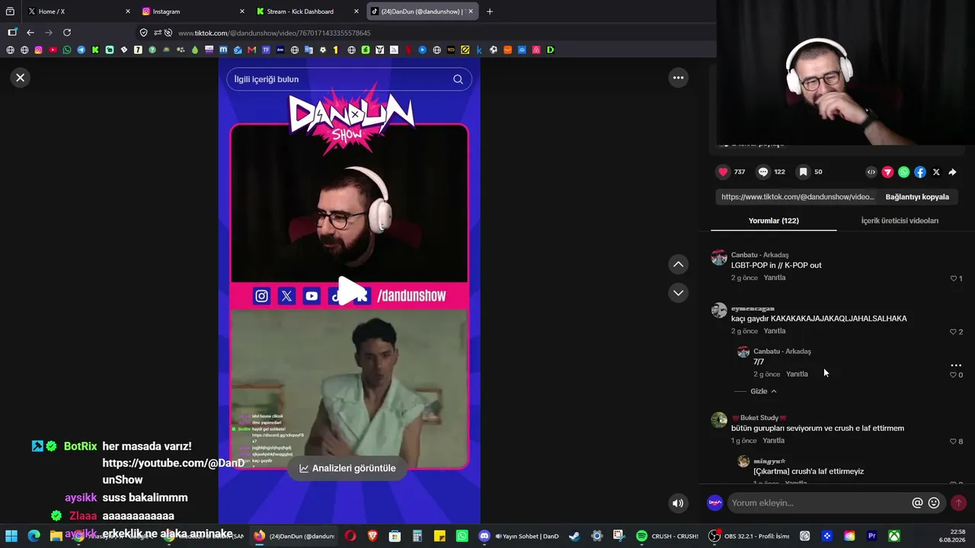Open the shield tracking protection icon
975x548 pixels.
[143, 33]
